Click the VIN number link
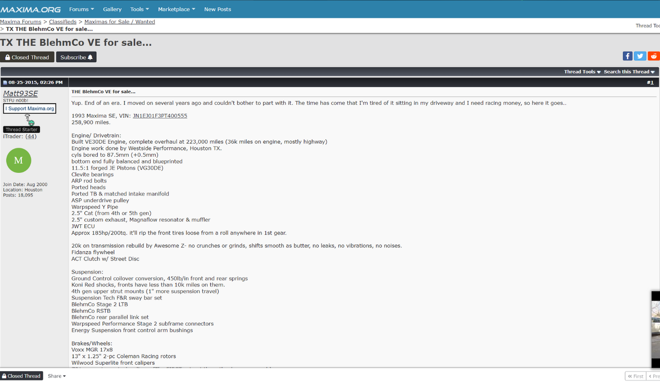This screenshot has height=382, width=660. tap(160, 116)
